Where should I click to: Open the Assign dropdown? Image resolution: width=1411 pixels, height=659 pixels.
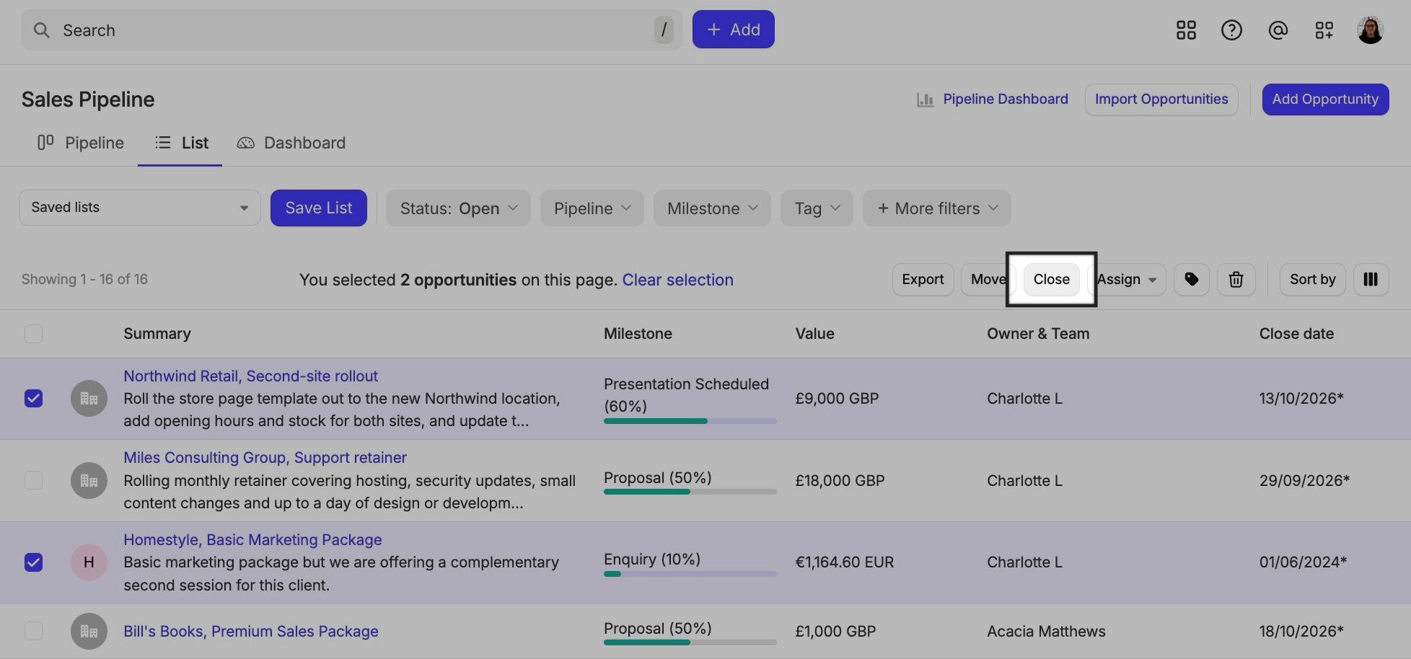tap(1128, 279)
